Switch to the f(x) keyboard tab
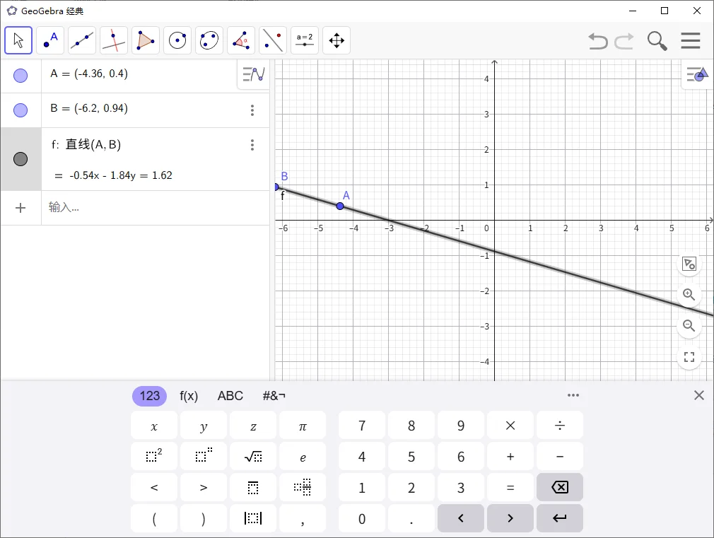Image resolution: width=714 pixels, height=538 pixels. pyautogui.click(x=189, y=396)
